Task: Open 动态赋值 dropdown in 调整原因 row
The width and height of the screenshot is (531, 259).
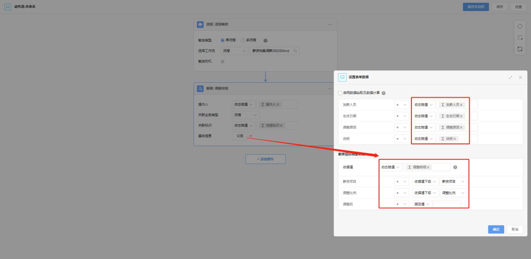Action: coord(424,127)
